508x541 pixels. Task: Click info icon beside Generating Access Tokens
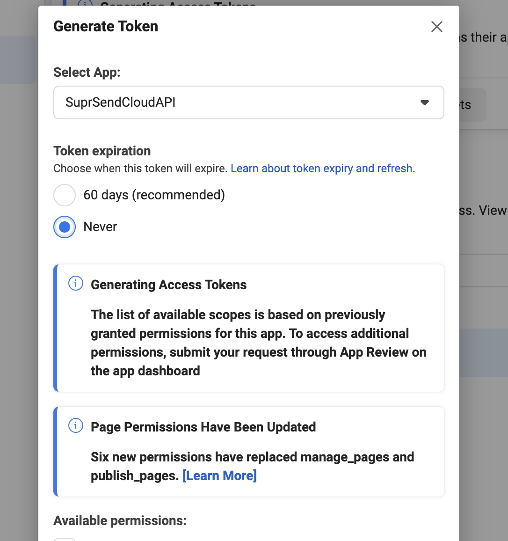76,284
